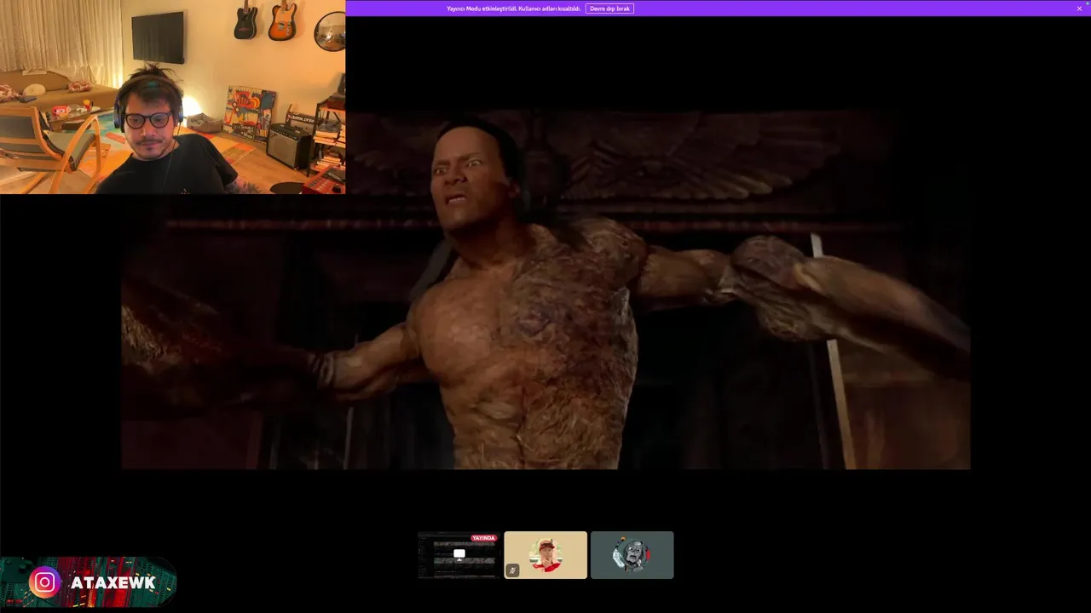The height and width of the screenshot is (613, 1091).
Task: Click the main movie stream video
Action: [x=545, y=289]
